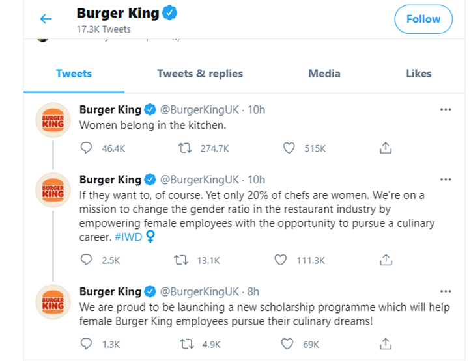Viewport: 469px width, 361px height.
Task: Share the "Women belong in the kitchen" tweet
Action: coord(386,148)
